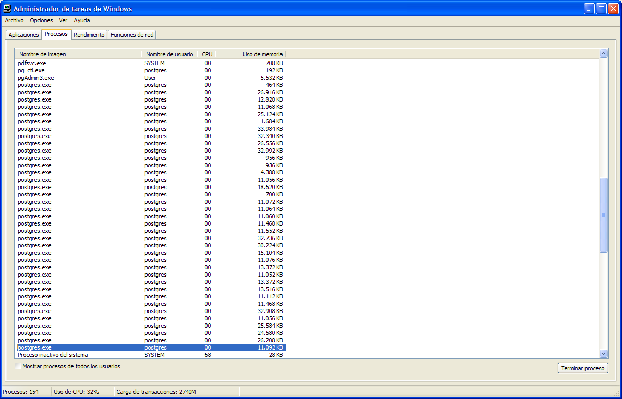
Task: Minimize the Task Manager window
Action: pos(589,9)
